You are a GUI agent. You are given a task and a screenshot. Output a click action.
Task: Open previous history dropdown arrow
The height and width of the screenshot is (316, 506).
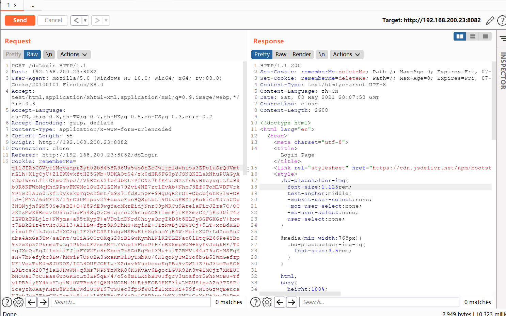tap(85, 20)
